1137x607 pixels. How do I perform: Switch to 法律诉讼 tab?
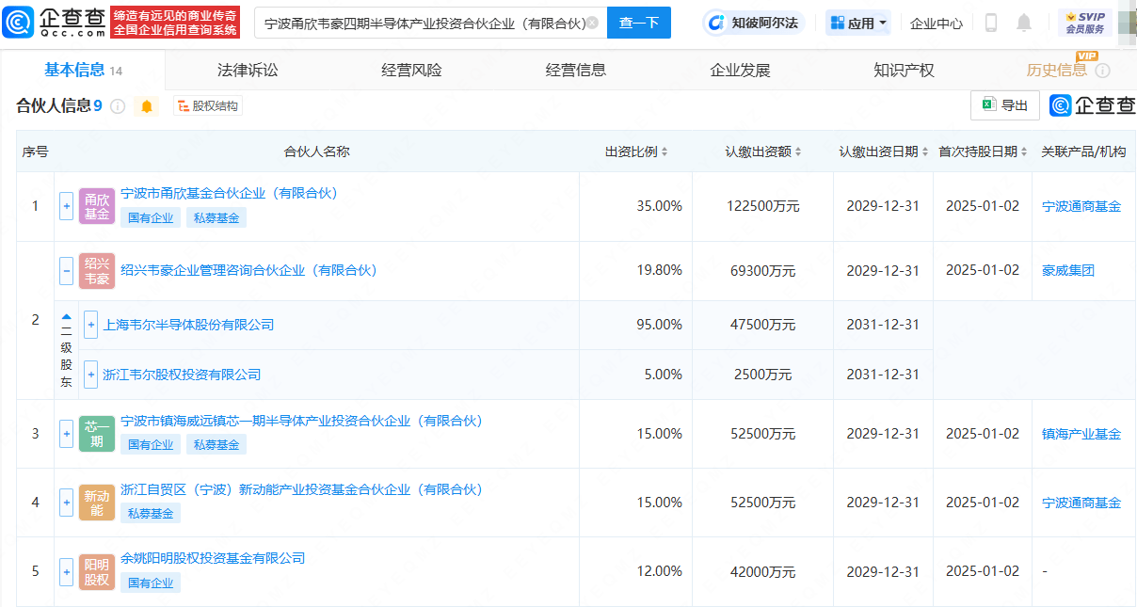[248, 70]
